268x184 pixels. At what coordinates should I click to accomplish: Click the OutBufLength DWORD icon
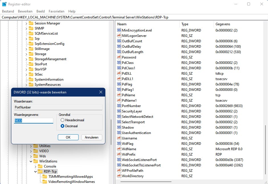[119, 52]
